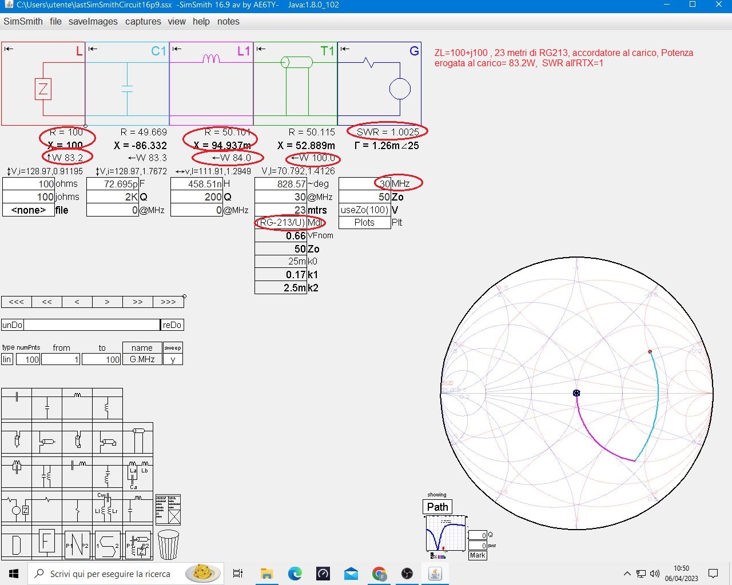The image size is (732, 585).
Task: Open Chrome from the taskbar
Action: coord(379,574)
